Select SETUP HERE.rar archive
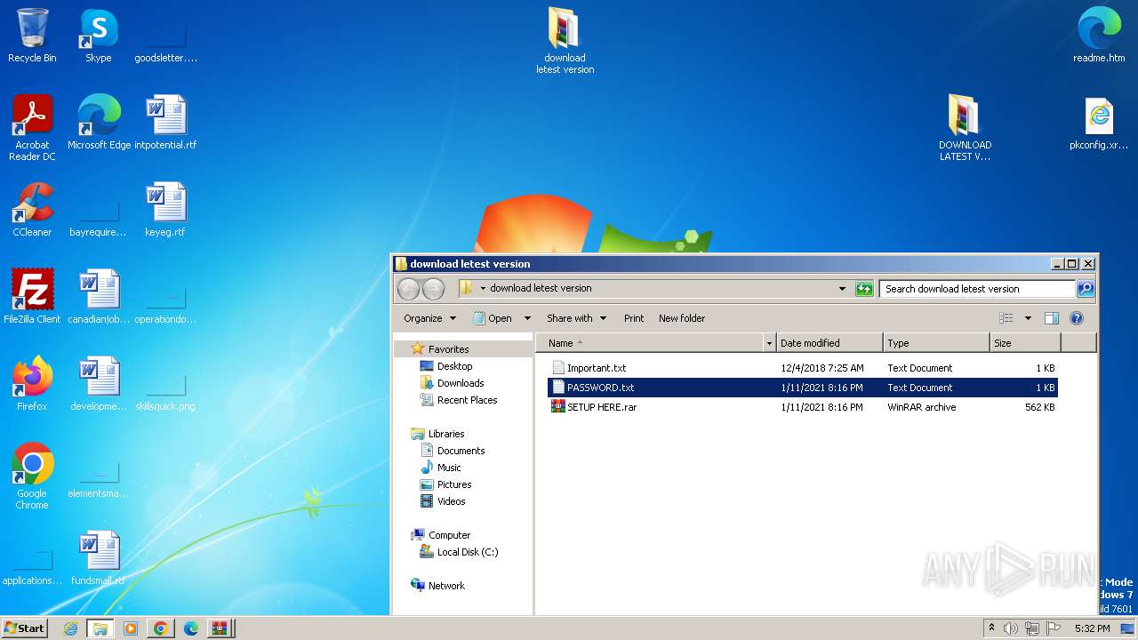 [x=803, y=407]
